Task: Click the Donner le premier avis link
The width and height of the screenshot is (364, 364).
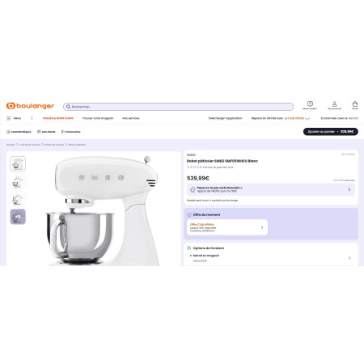Action: [x=218, y=167]
